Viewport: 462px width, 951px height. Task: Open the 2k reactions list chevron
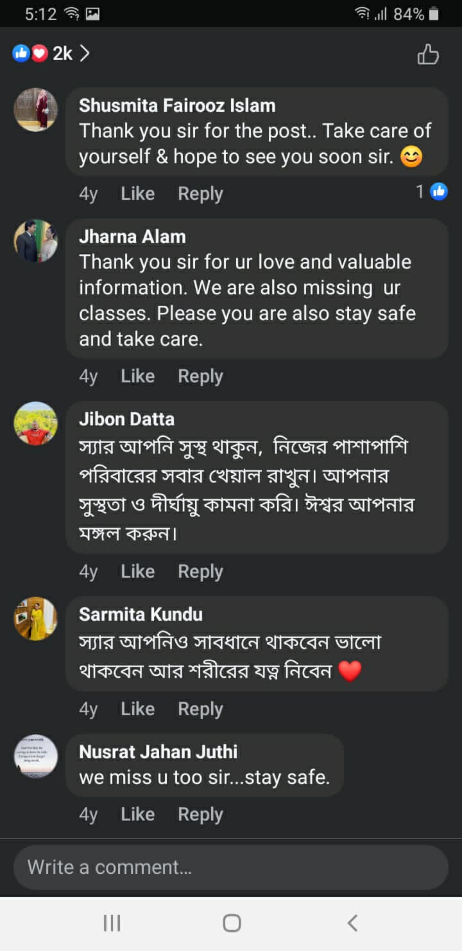pyautogui.click(x=85, y=54)
